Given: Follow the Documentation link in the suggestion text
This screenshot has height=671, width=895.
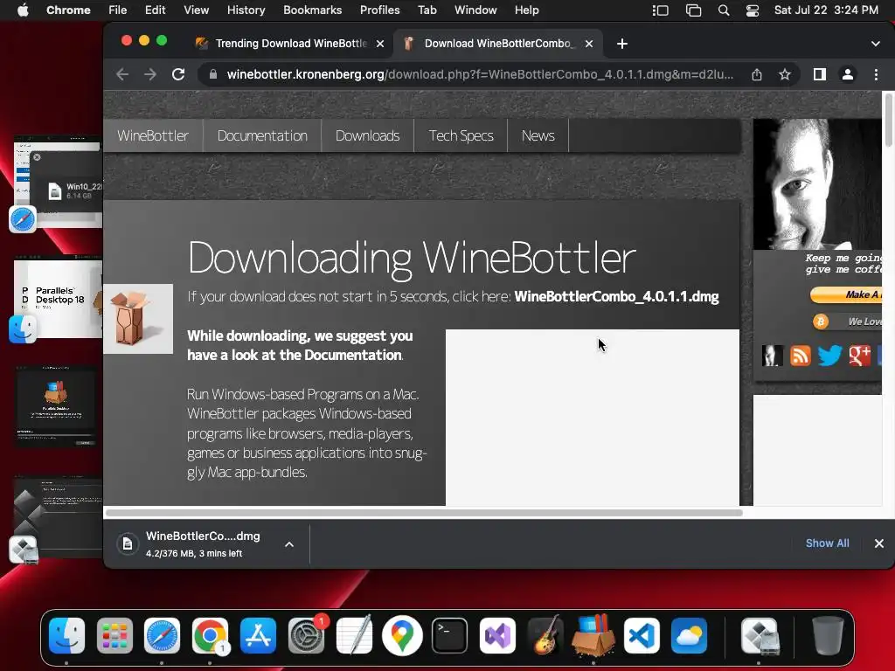Looking at the screenshot, I should [353, 355].
